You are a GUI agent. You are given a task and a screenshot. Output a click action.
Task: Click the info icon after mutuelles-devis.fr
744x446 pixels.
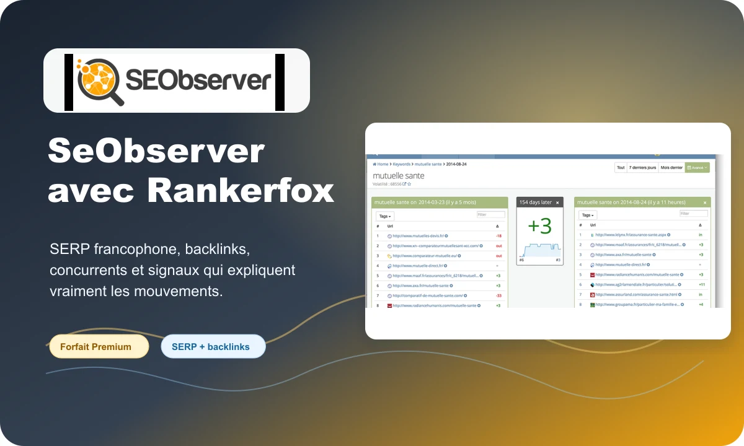coord(446,236)
